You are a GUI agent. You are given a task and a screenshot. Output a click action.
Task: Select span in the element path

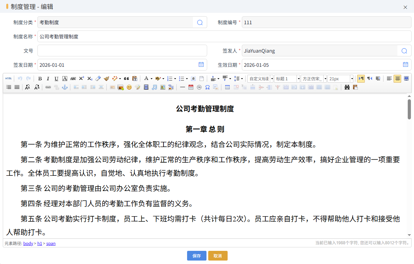click(x=51, y=244)
